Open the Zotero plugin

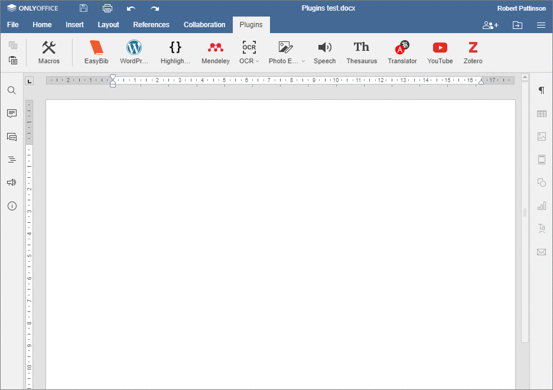[x=473, y=52]
